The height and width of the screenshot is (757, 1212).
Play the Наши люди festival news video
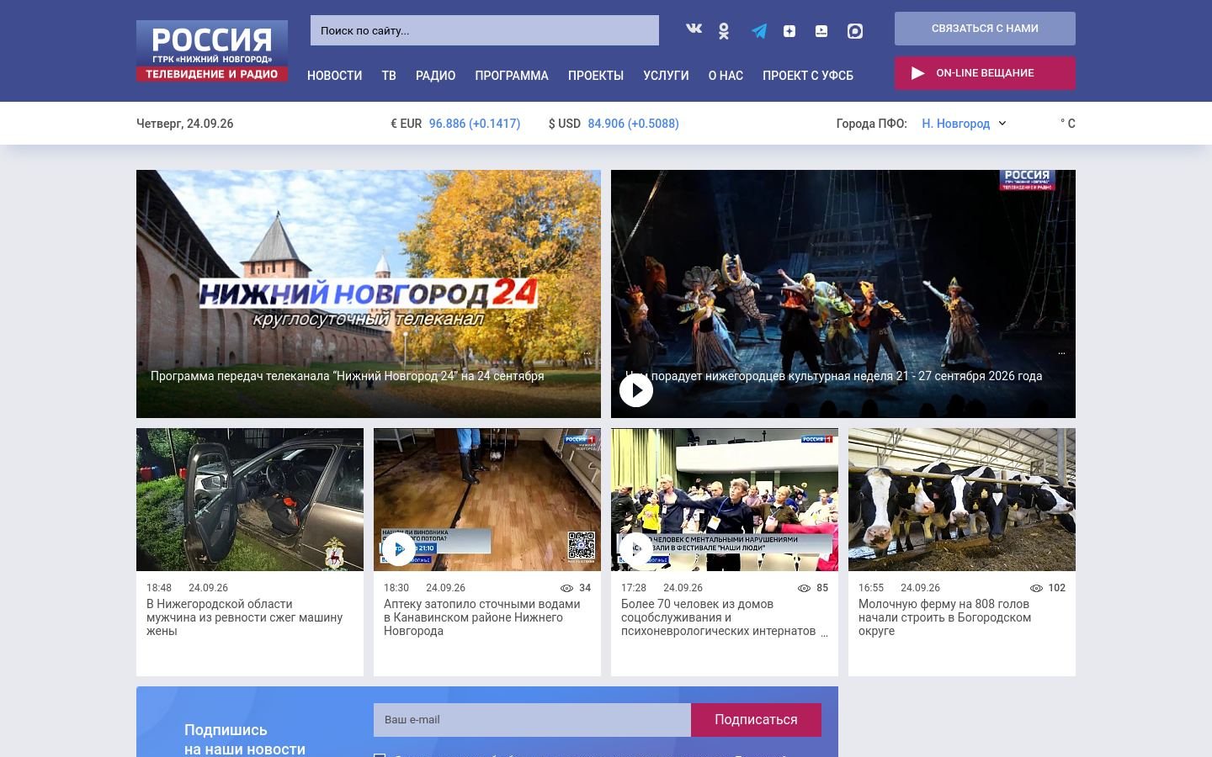635,549
